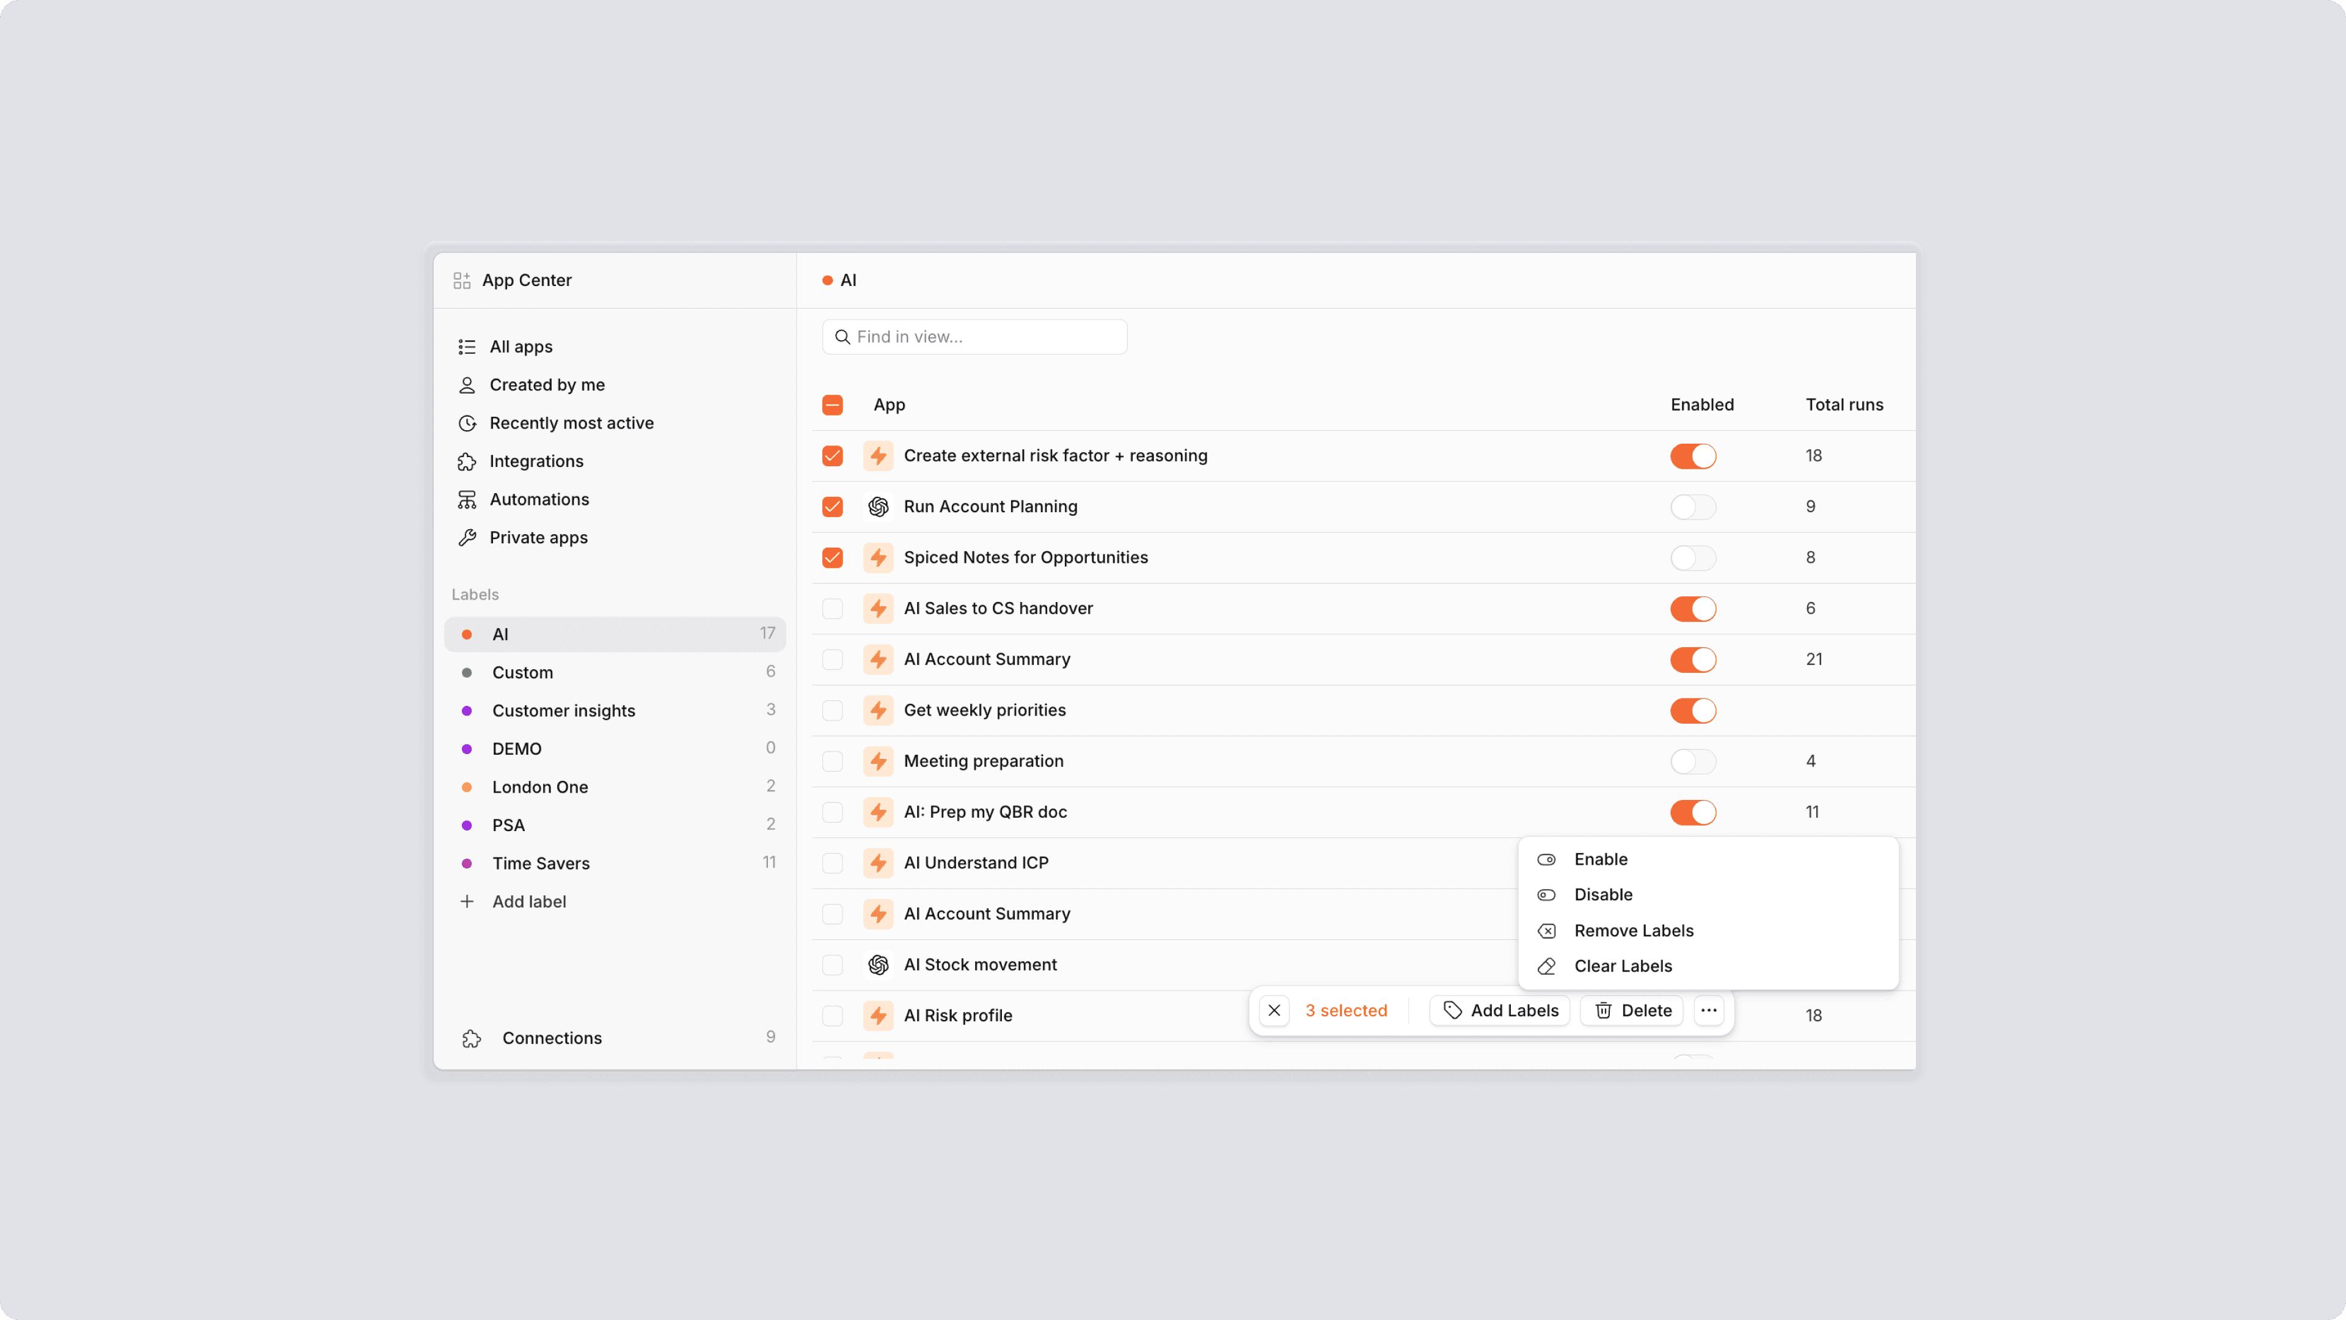Click the OpenAI icon beside AI Stock movement

pos(878,965)
